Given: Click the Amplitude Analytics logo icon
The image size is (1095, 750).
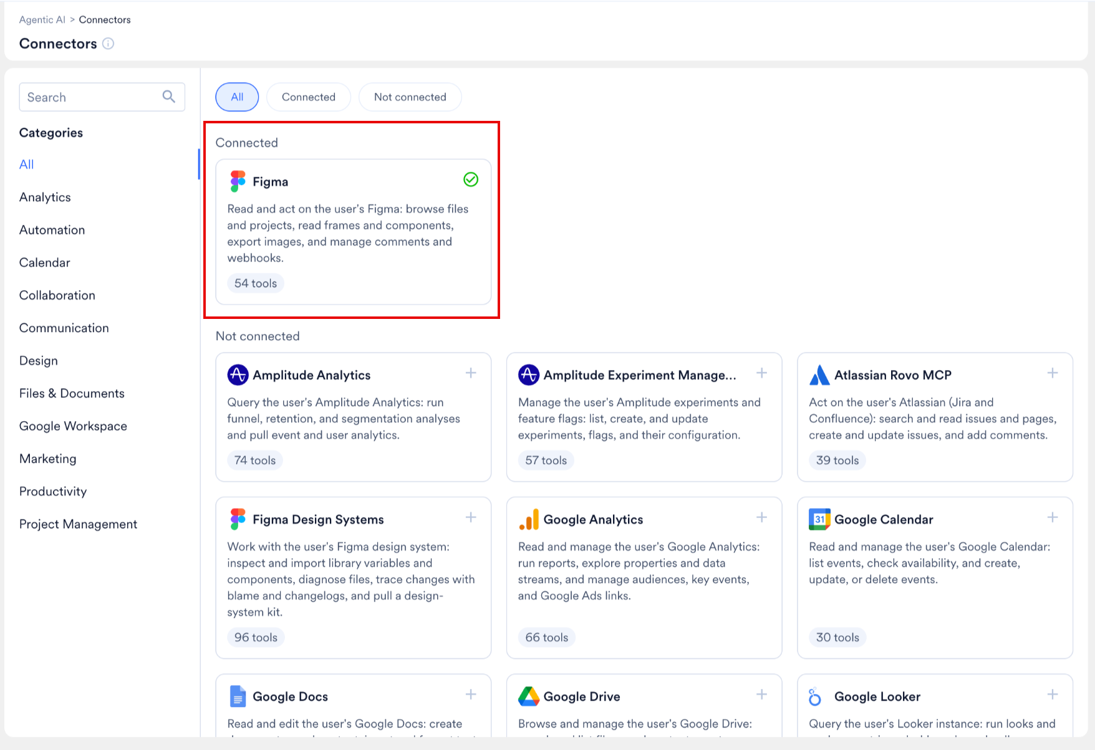Looking at the screenshot, I should coord(238,375).
